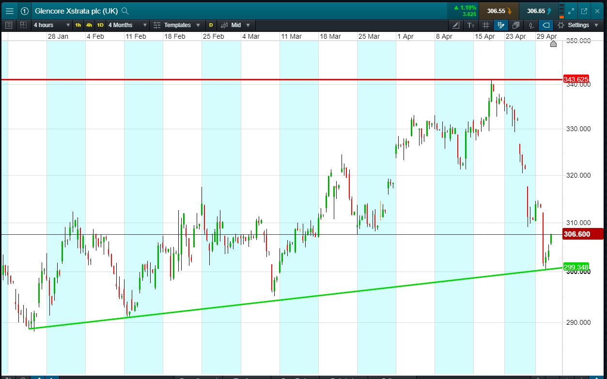Image resolution: width=607 pixels, height=379 pixels.
Task: Click the Settings gear icon
Action: coord(561,25)
